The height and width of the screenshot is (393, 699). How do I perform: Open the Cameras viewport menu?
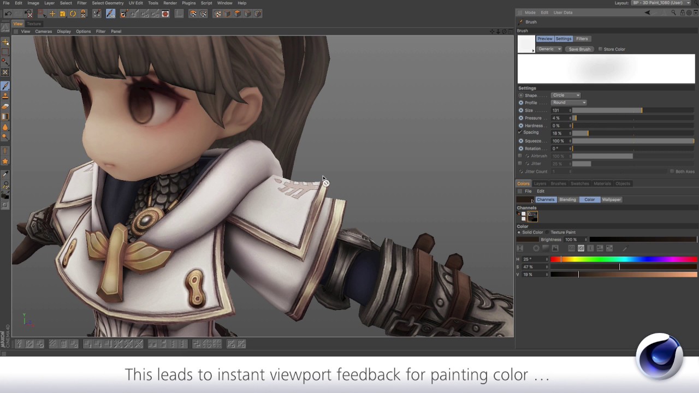click(44, 31)
